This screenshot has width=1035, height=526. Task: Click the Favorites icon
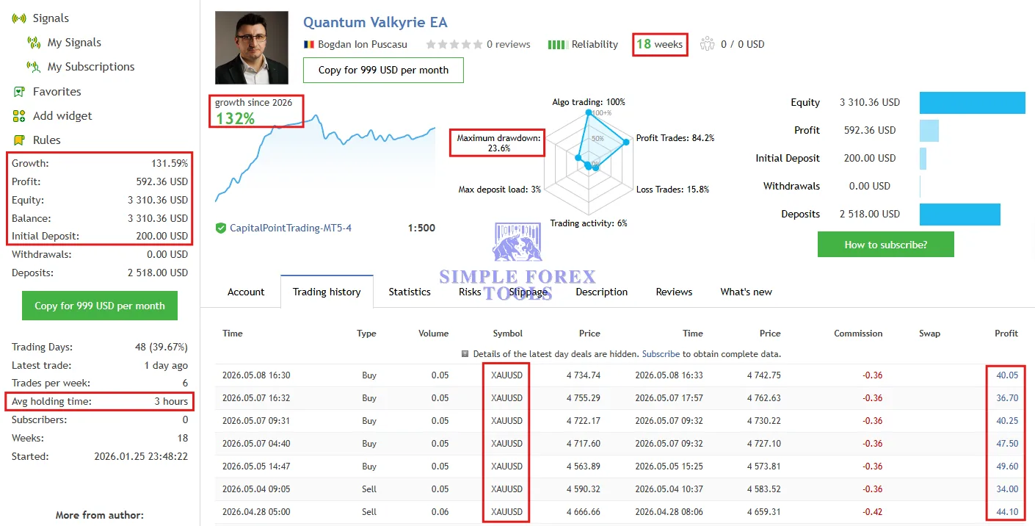coord(19,92)
